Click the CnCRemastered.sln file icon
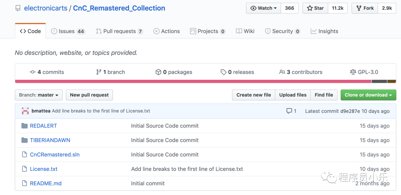This screenshot has width=401, height=195. (x=24, y=155)
